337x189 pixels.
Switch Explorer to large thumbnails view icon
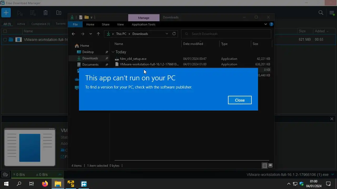click(270, 165)
